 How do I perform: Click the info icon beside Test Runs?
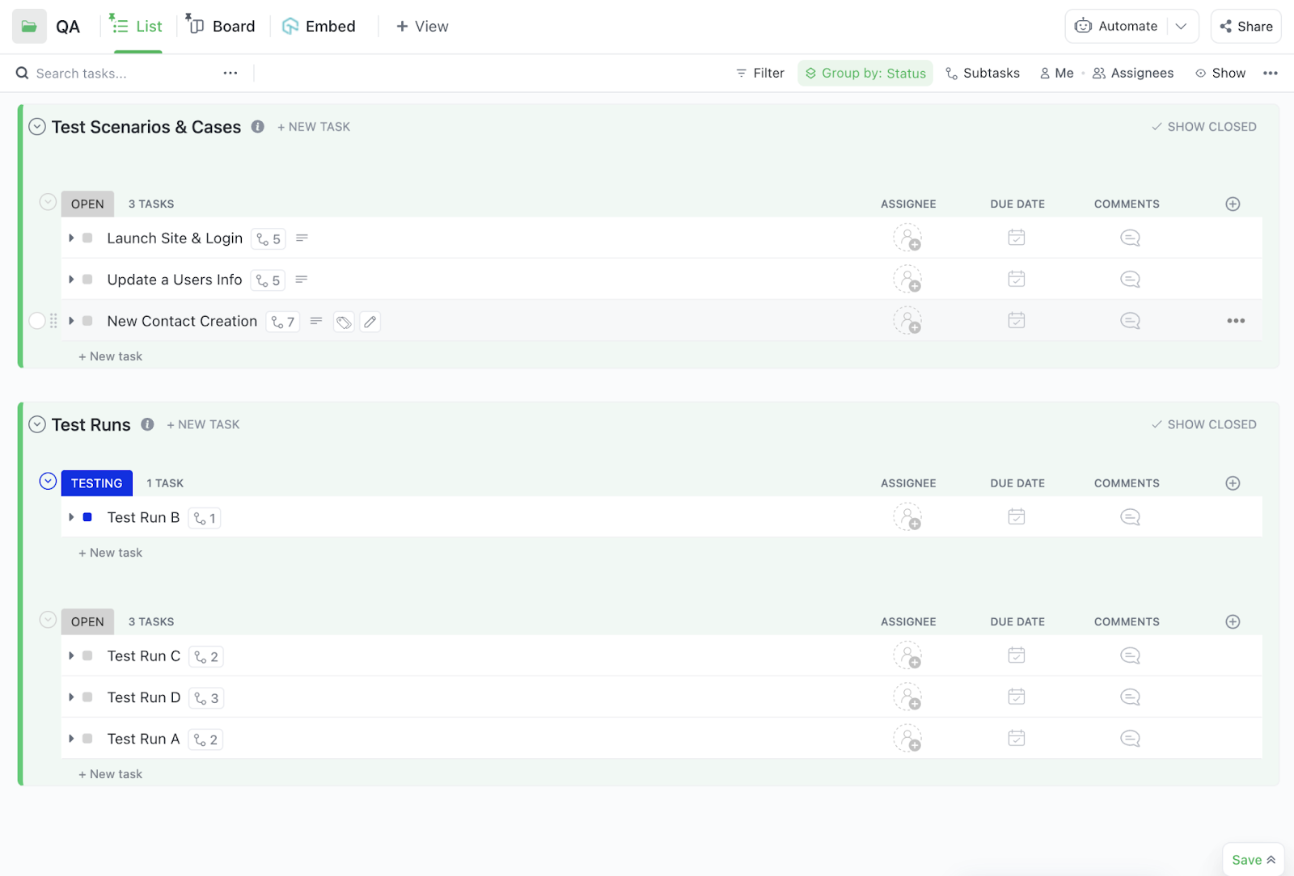point(147,424)
